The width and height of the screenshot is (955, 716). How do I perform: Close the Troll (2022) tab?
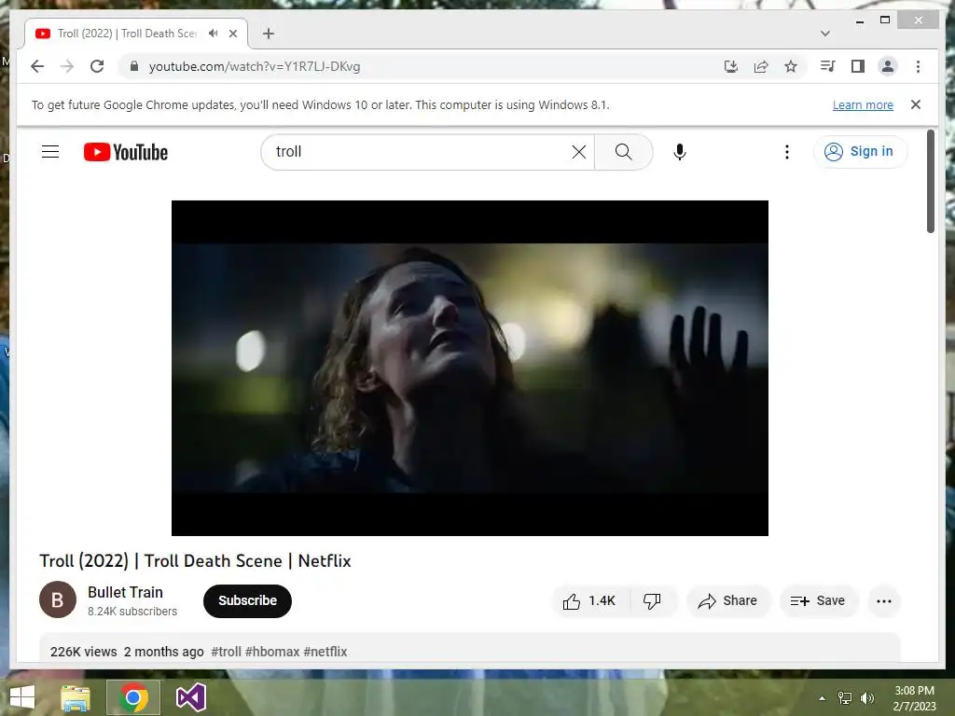tap(232, 34)
